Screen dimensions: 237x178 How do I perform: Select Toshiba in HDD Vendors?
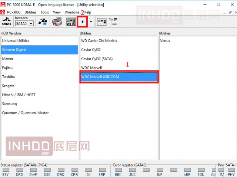click(x=39, y=77)
